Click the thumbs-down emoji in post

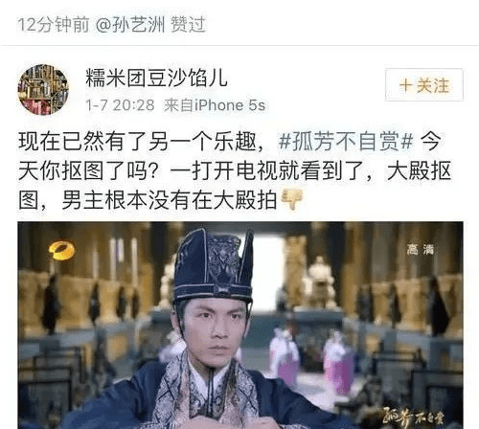(291, 199)
